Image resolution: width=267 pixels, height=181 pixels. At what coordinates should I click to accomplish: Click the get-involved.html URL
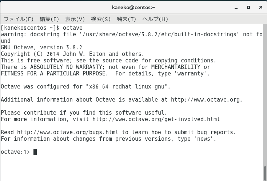[156, 119]
